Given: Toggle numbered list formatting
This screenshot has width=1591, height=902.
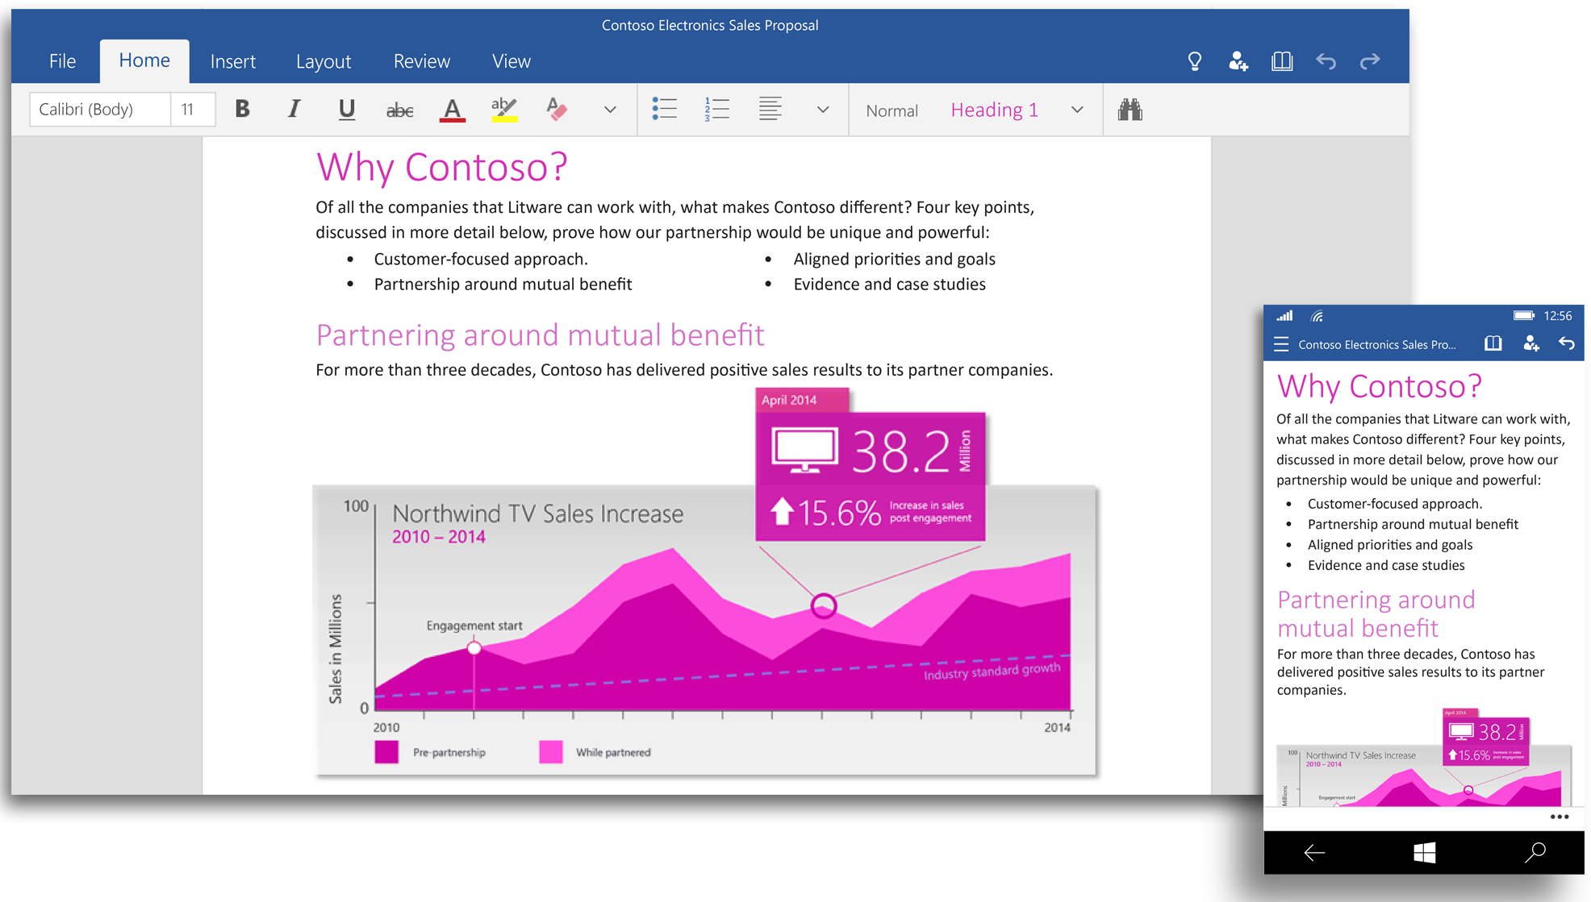Looking at the screenshot, I should [716, 110].
